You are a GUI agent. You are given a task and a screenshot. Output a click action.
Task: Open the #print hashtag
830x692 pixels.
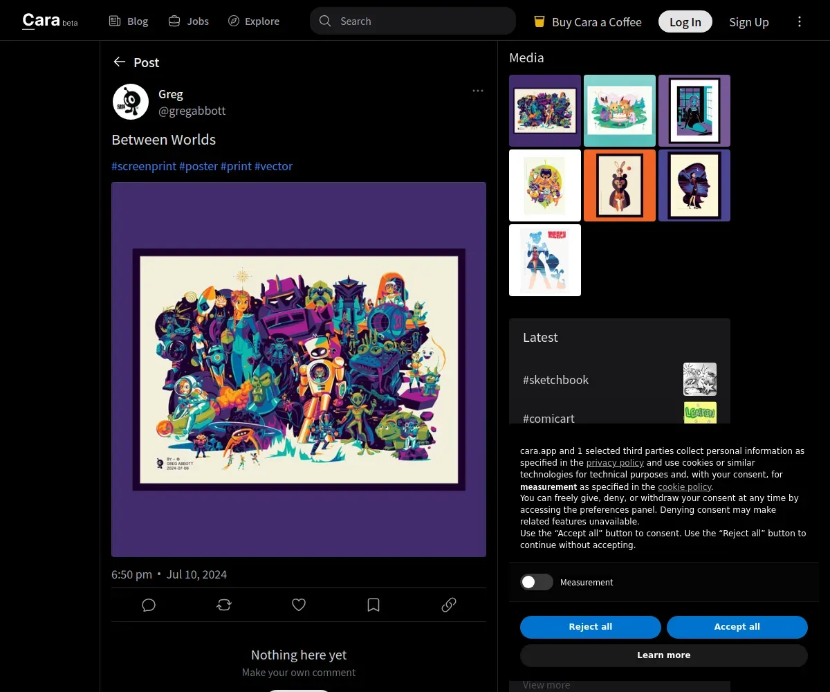pyautogui.click(x=236, y=166)
